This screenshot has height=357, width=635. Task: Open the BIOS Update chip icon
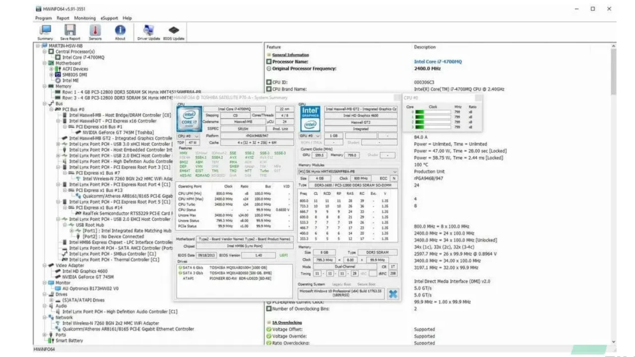pos(174,30)
